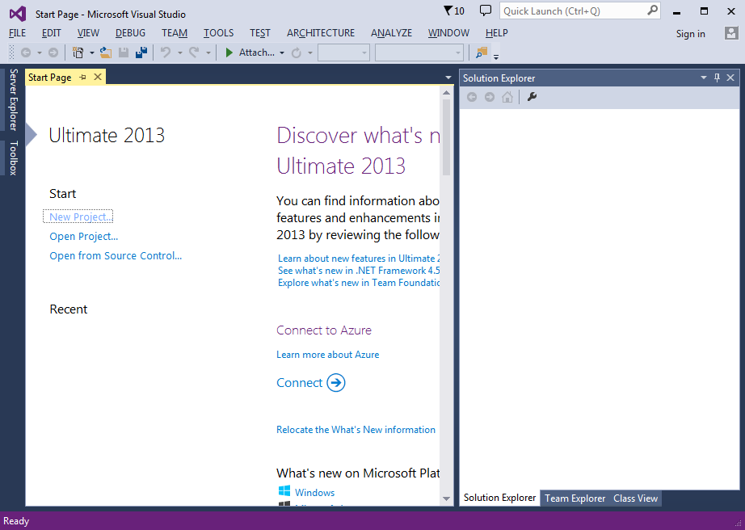Click the Find in Files icon
The width and height of the screenshot is (745, 530).
pyautogui.click(x=482, y=53)
